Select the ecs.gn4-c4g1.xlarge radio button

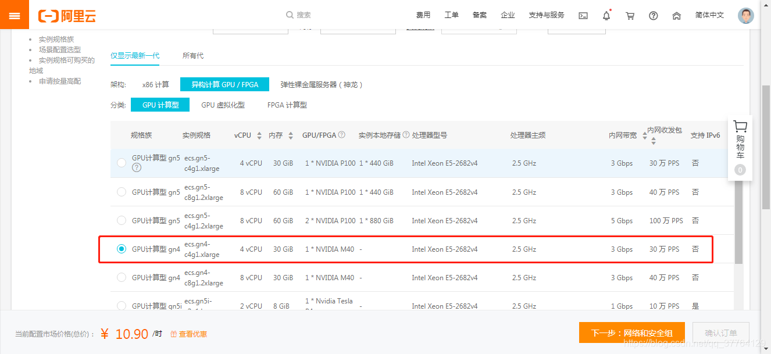tap(122, 249)
